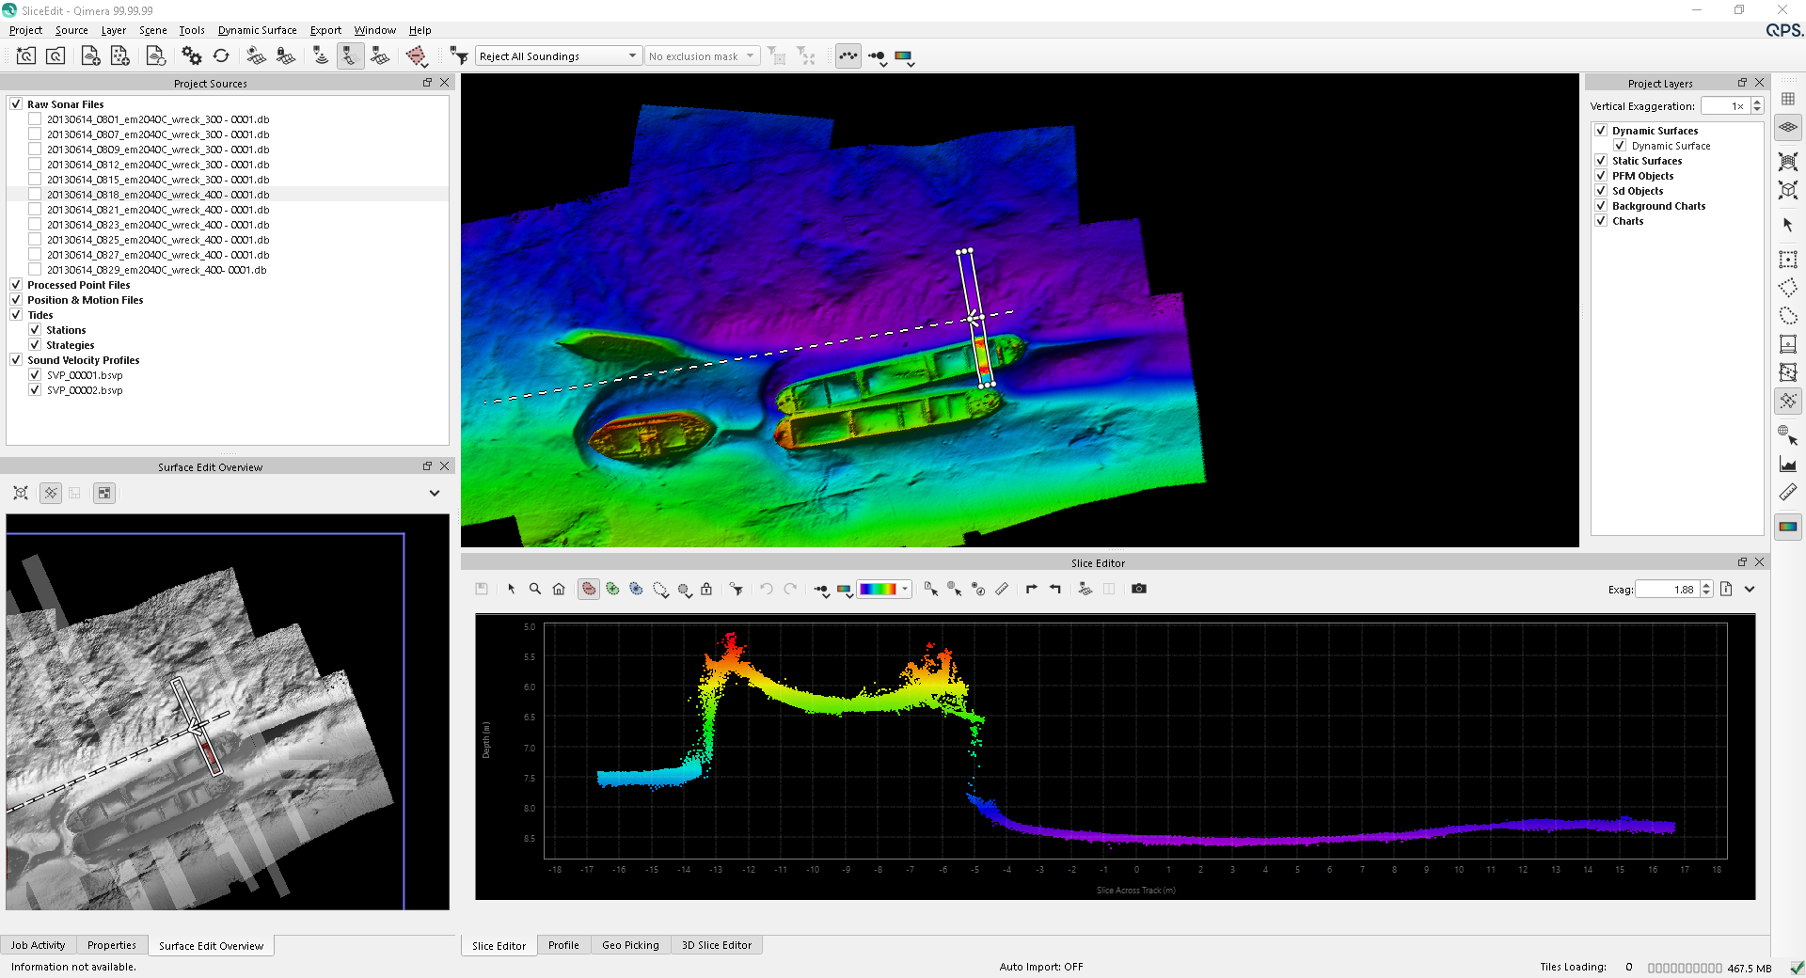Toggle the Background Charts layer checkbox
Image resolution: width=1806 pixels, height=978 pixels.
click(1601, 206)
